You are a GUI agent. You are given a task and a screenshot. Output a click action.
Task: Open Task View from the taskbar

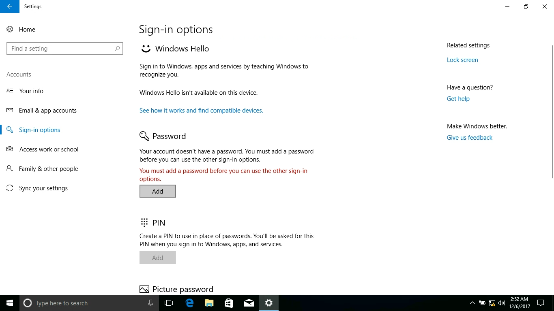(169, 303)
